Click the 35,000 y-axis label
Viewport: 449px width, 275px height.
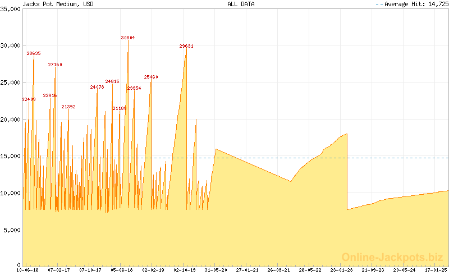(x=10, y=9)
